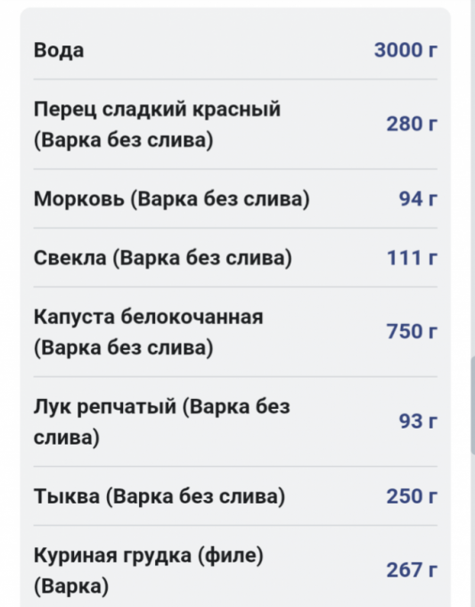This screenshot has height=607, width=475.
Task: Tap the 280 г pepper quantity
Action: (412, 124)
